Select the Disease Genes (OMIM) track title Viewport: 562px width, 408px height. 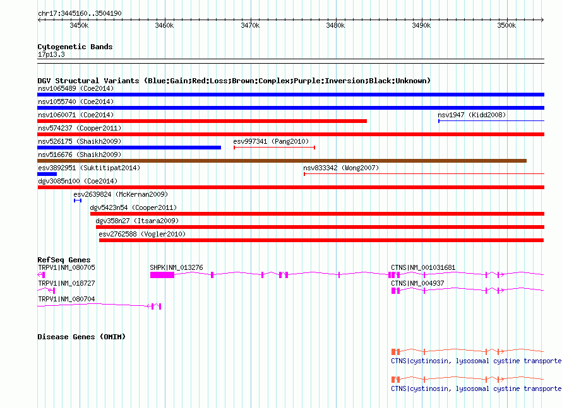point(81,337)
